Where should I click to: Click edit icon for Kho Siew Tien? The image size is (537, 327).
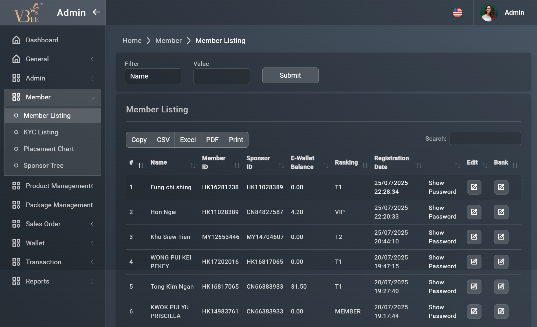pyautogui.click(x=474, y=237)
